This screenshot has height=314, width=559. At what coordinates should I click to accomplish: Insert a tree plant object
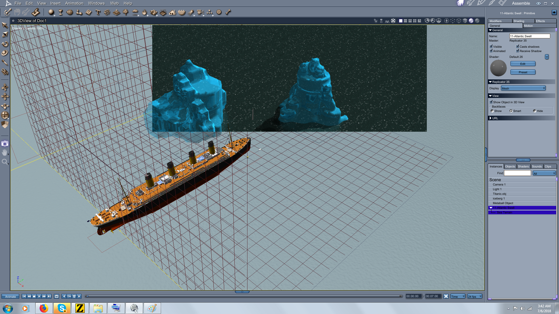pos(125,12)
